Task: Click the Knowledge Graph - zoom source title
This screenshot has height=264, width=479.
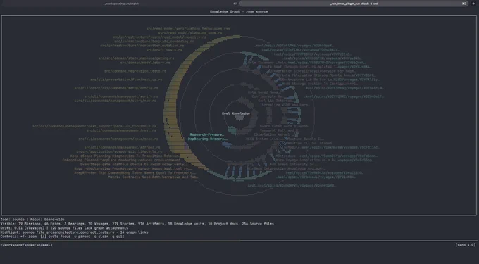Action: pyautogui.click(x=239, y=12)
